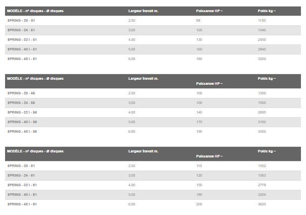Select the power value 98
Viewport: 306px width, 215px height.
pos(198,20)
